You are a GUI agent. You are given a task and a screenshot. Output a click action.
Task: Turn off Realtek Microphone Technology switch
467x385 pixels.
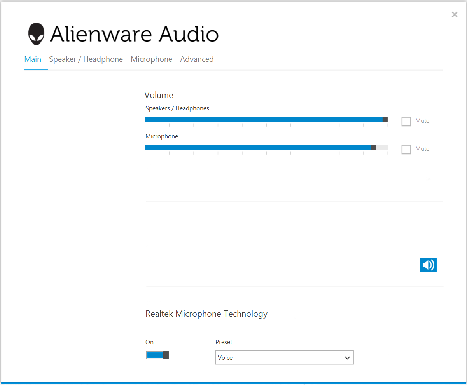[157, 355]
